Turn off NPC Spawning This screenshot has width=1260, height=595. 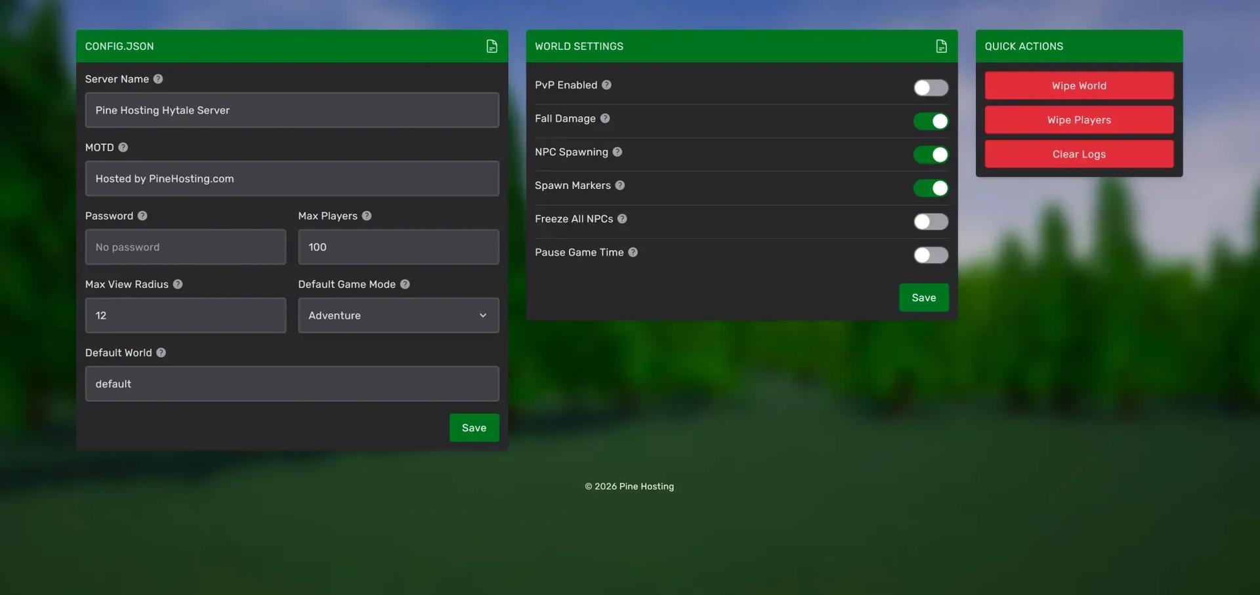point(931,154)
